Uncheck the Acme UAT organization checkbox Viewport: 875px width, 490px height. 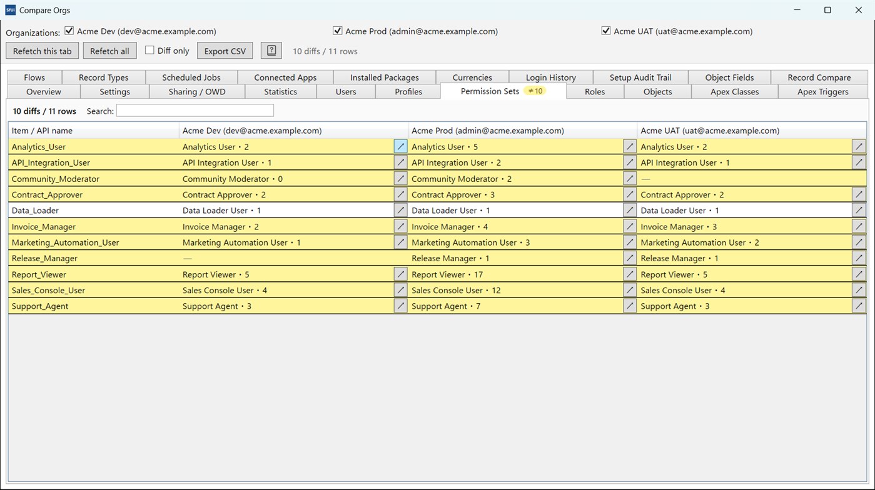pos(606,31)
